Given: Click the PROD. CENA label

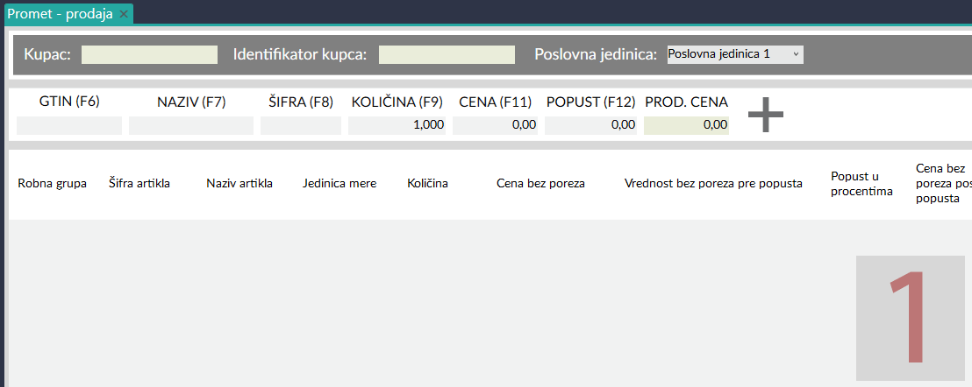Looking at the screenshot, I should 686,102.
